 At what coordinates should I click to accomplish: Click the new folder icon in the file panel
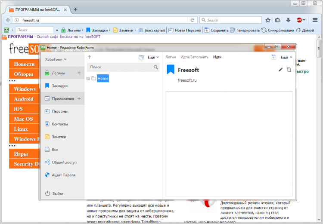[141, 57]
